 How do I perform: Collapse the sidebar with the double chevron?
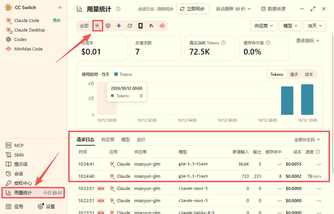[x=60, y=8]
